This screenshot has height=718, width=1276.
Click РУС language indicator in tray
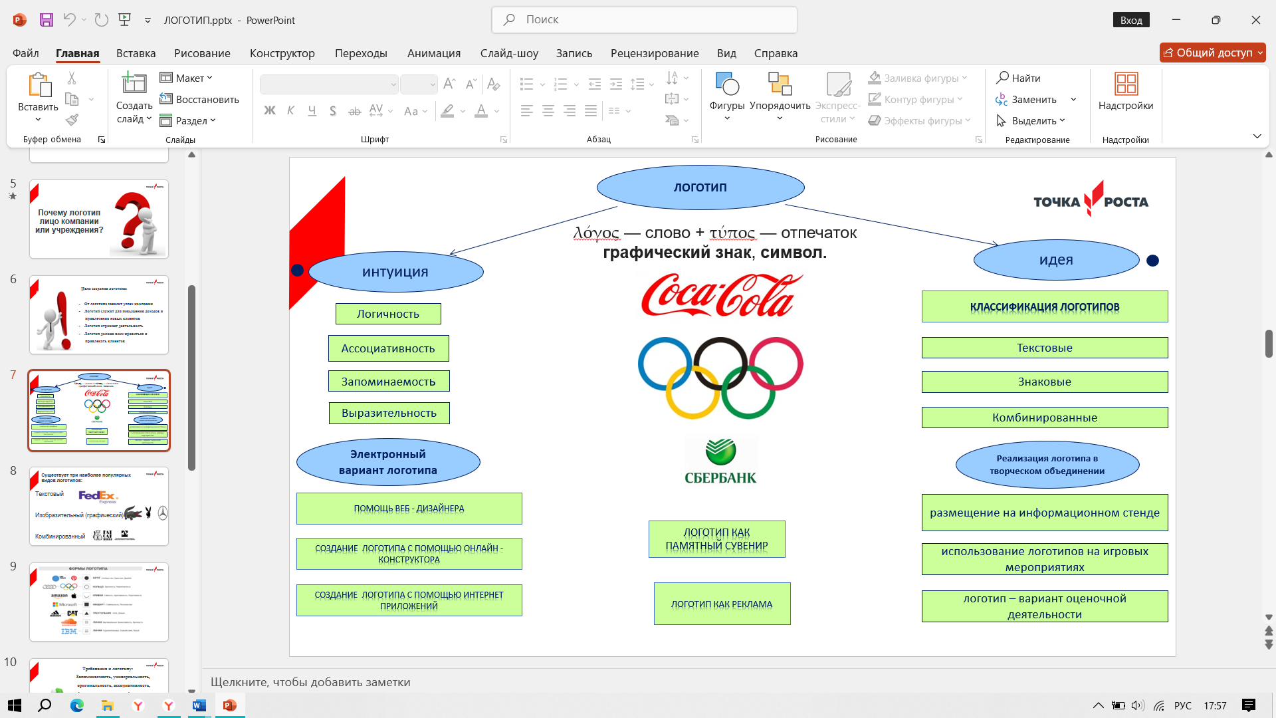click(1183, 705)
